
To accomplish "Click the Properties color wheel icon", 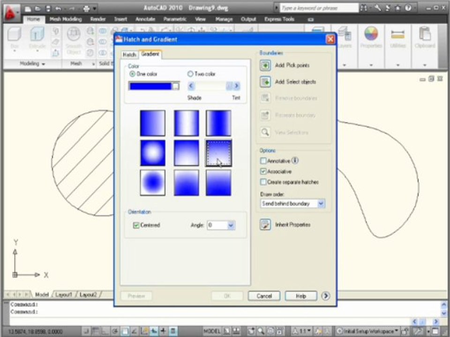I will [371, 34].
